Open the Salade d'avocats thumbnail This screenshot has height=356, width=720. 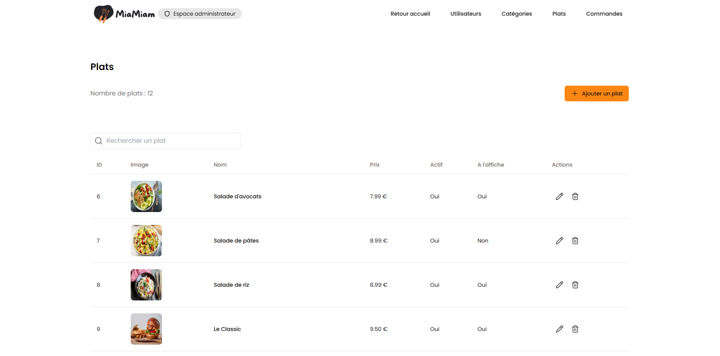point(146,196)
